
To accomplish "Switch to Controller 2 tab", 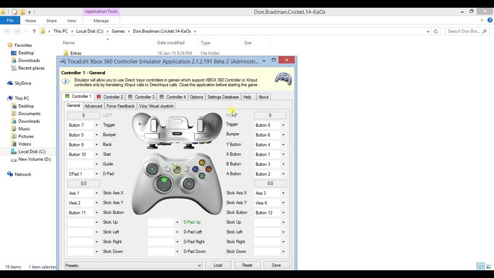I will pos(110,97).
